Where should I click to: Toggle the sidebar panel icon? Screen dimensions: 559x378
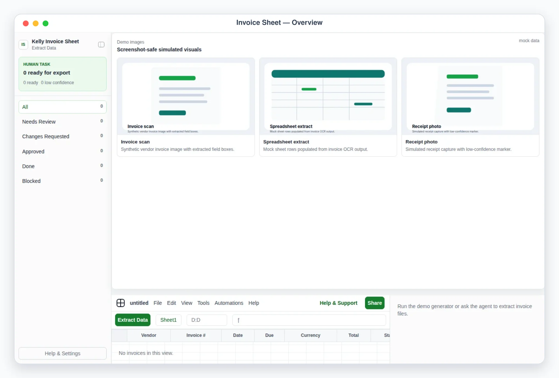coord(101,44)
